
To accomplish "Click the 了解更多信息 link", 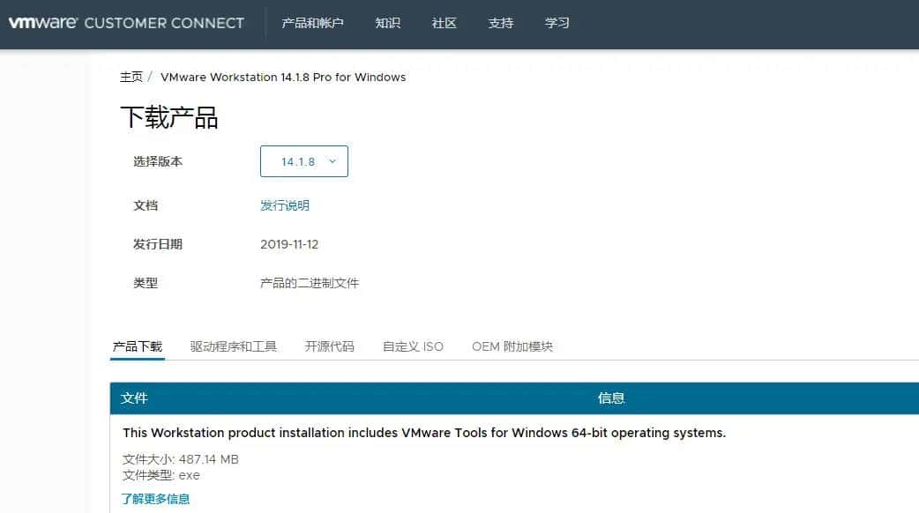I will [x=156, y=498].
